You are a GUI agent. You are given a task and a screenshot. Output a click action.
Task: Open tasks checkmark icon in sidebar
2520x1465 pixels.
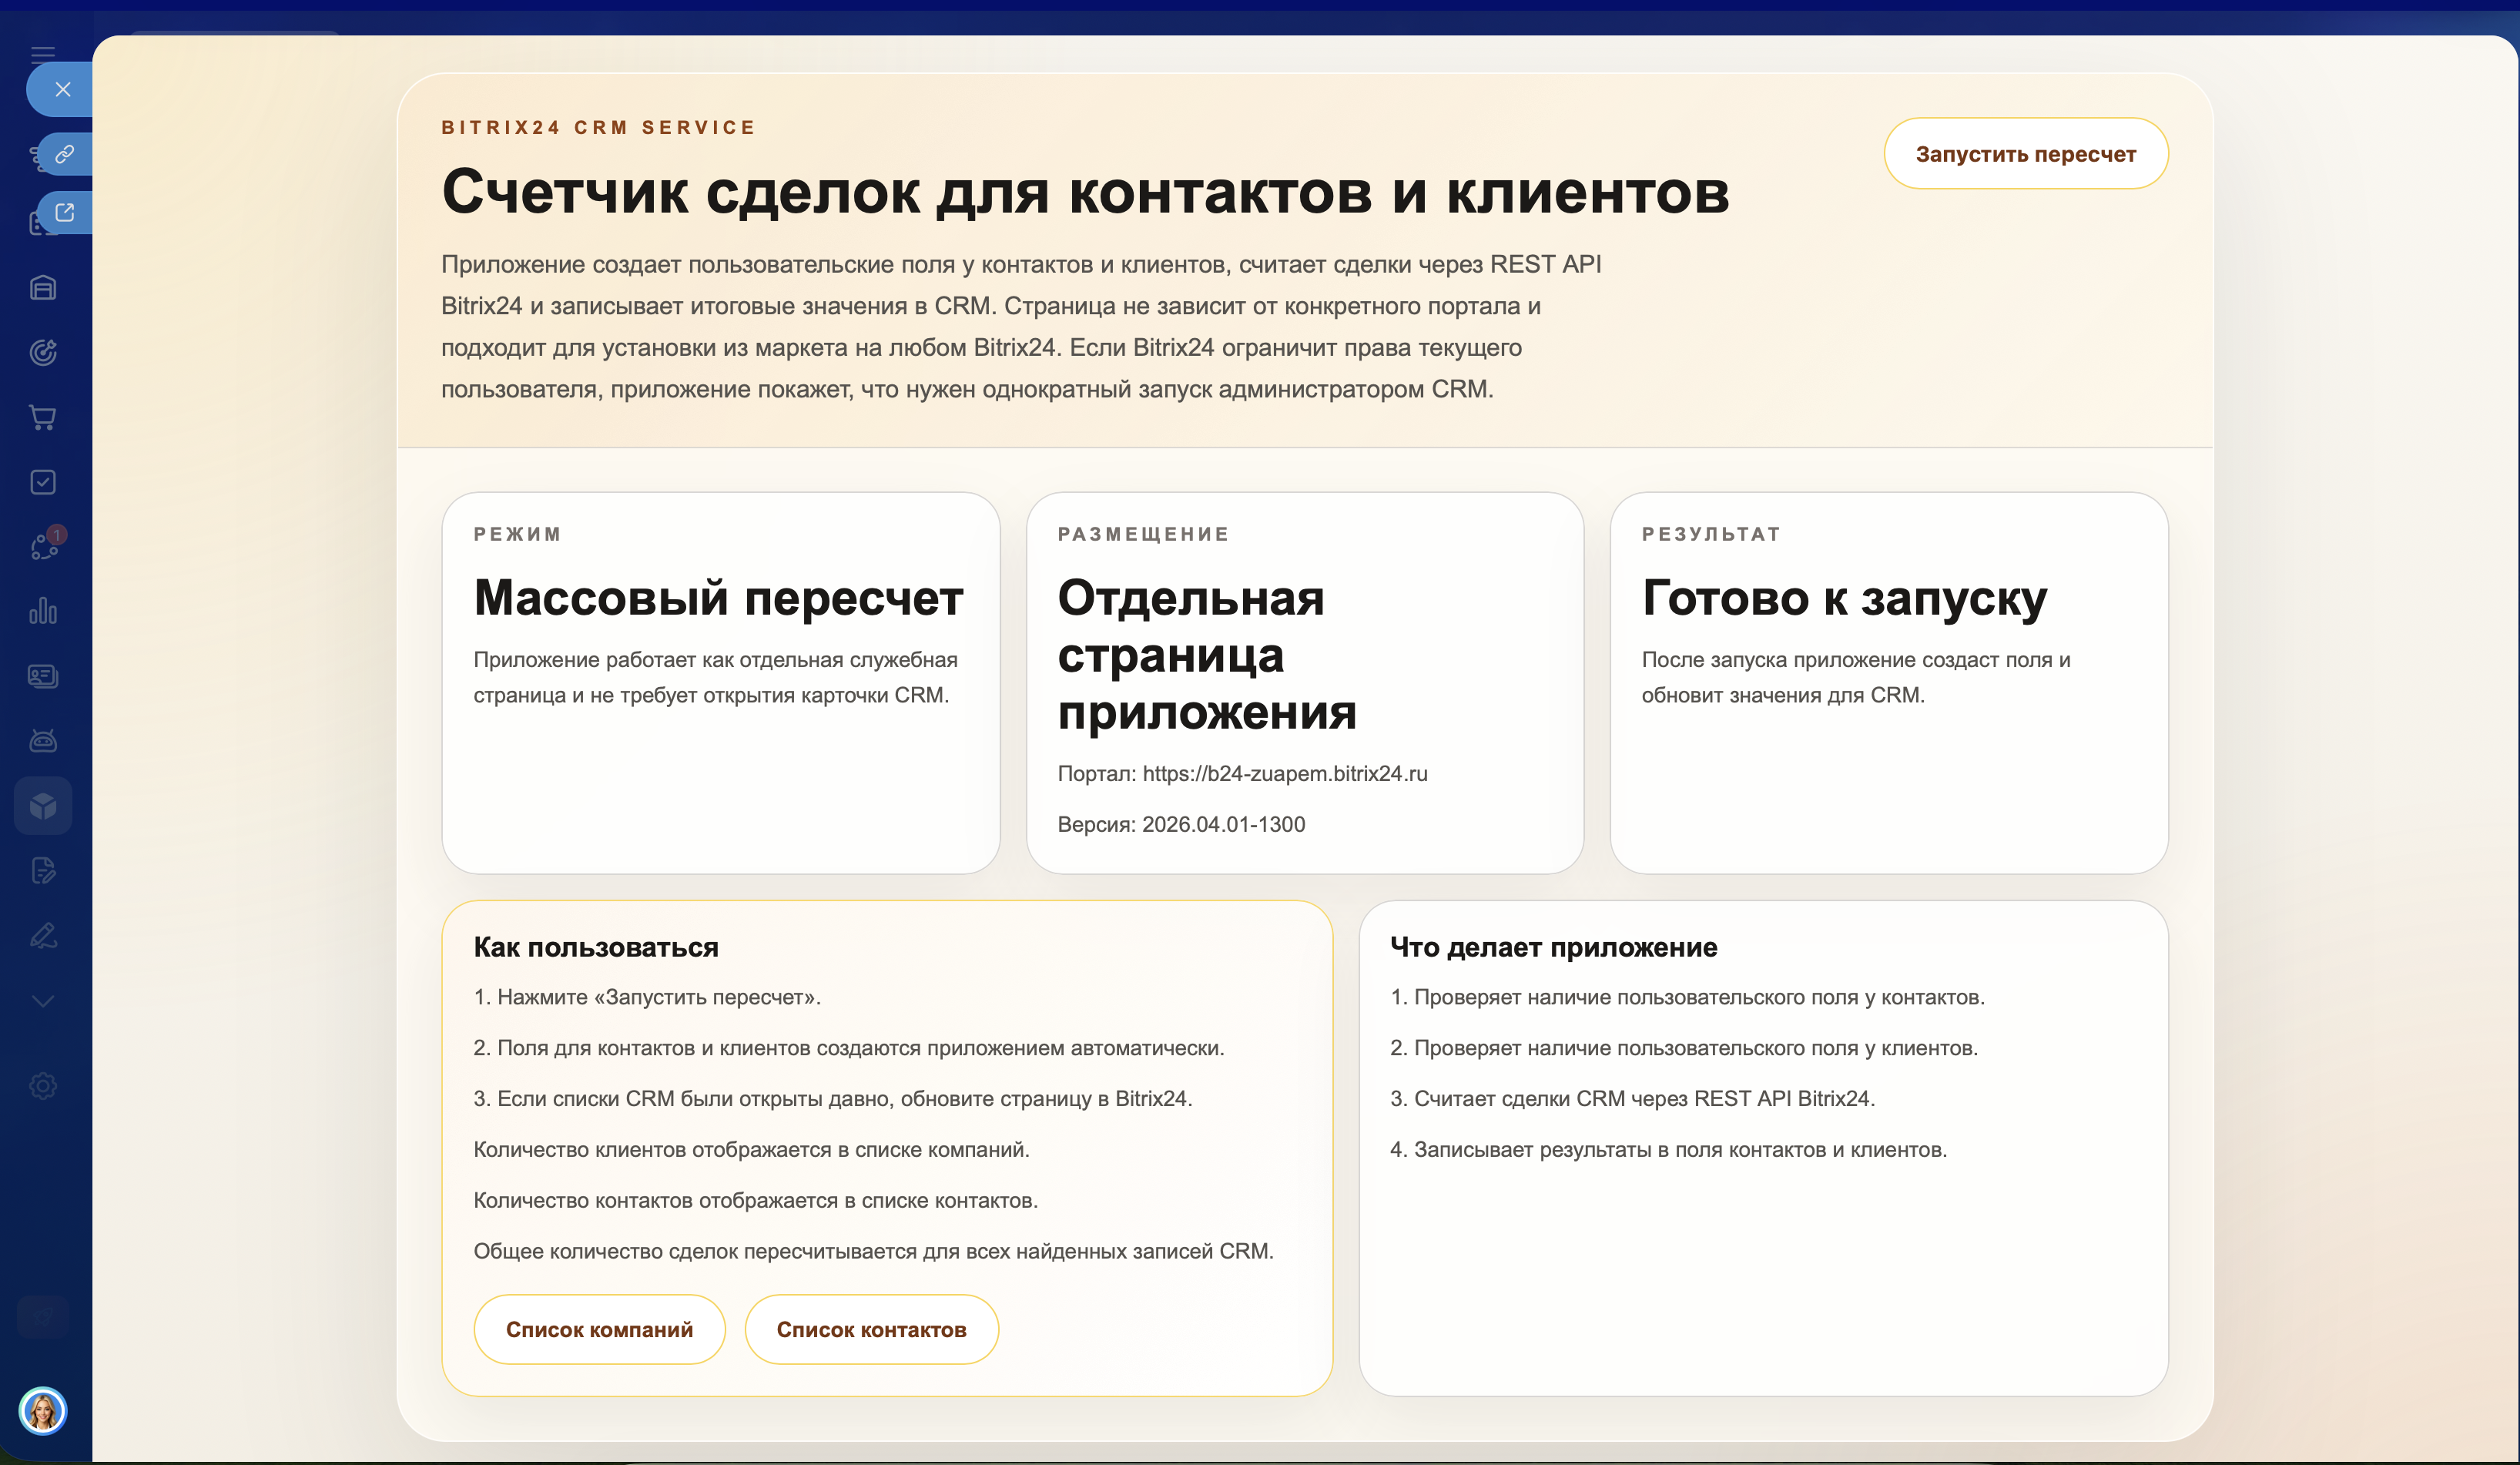pyautogui.click(x=43, y=482)
